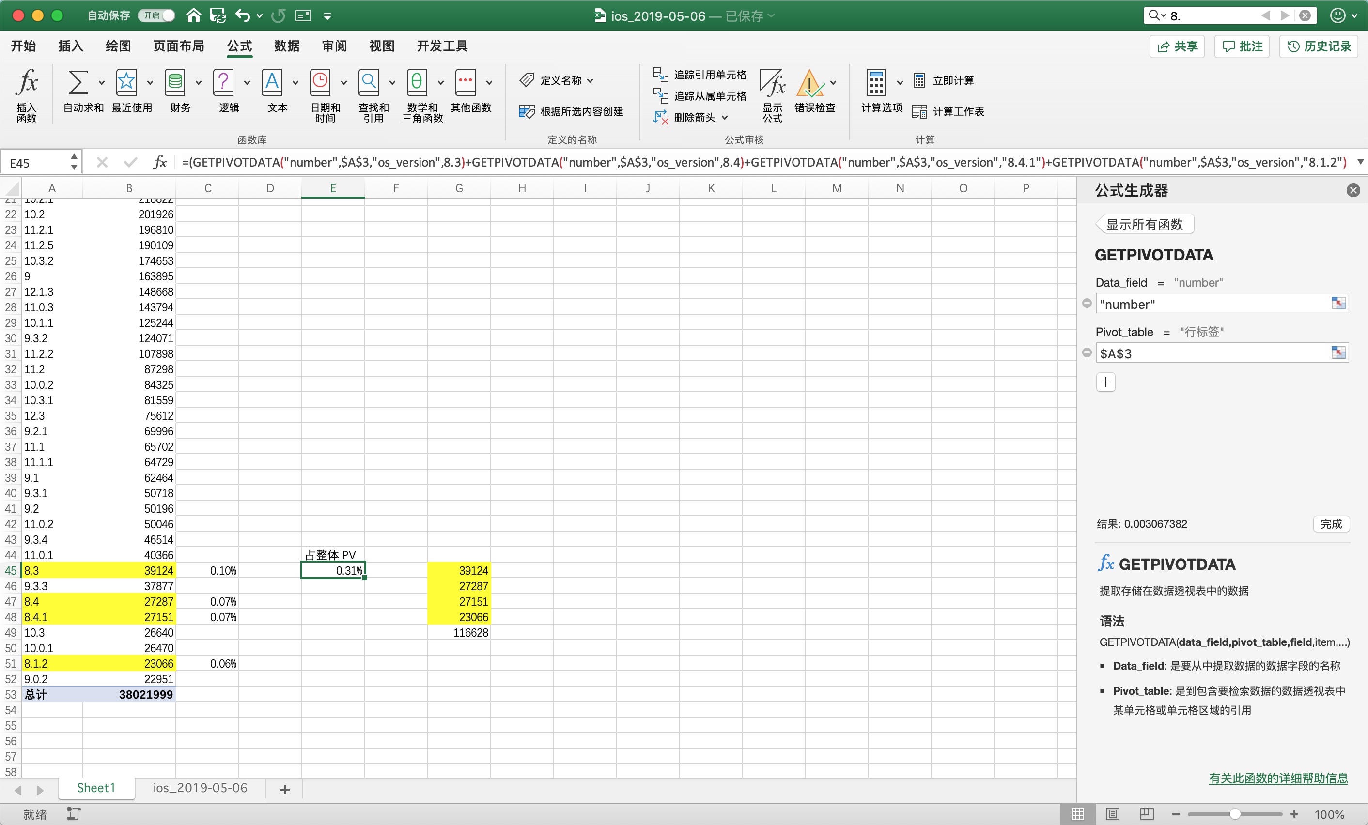Open the 插入 (Insert) ribbon tab

[x=71, y=46]
